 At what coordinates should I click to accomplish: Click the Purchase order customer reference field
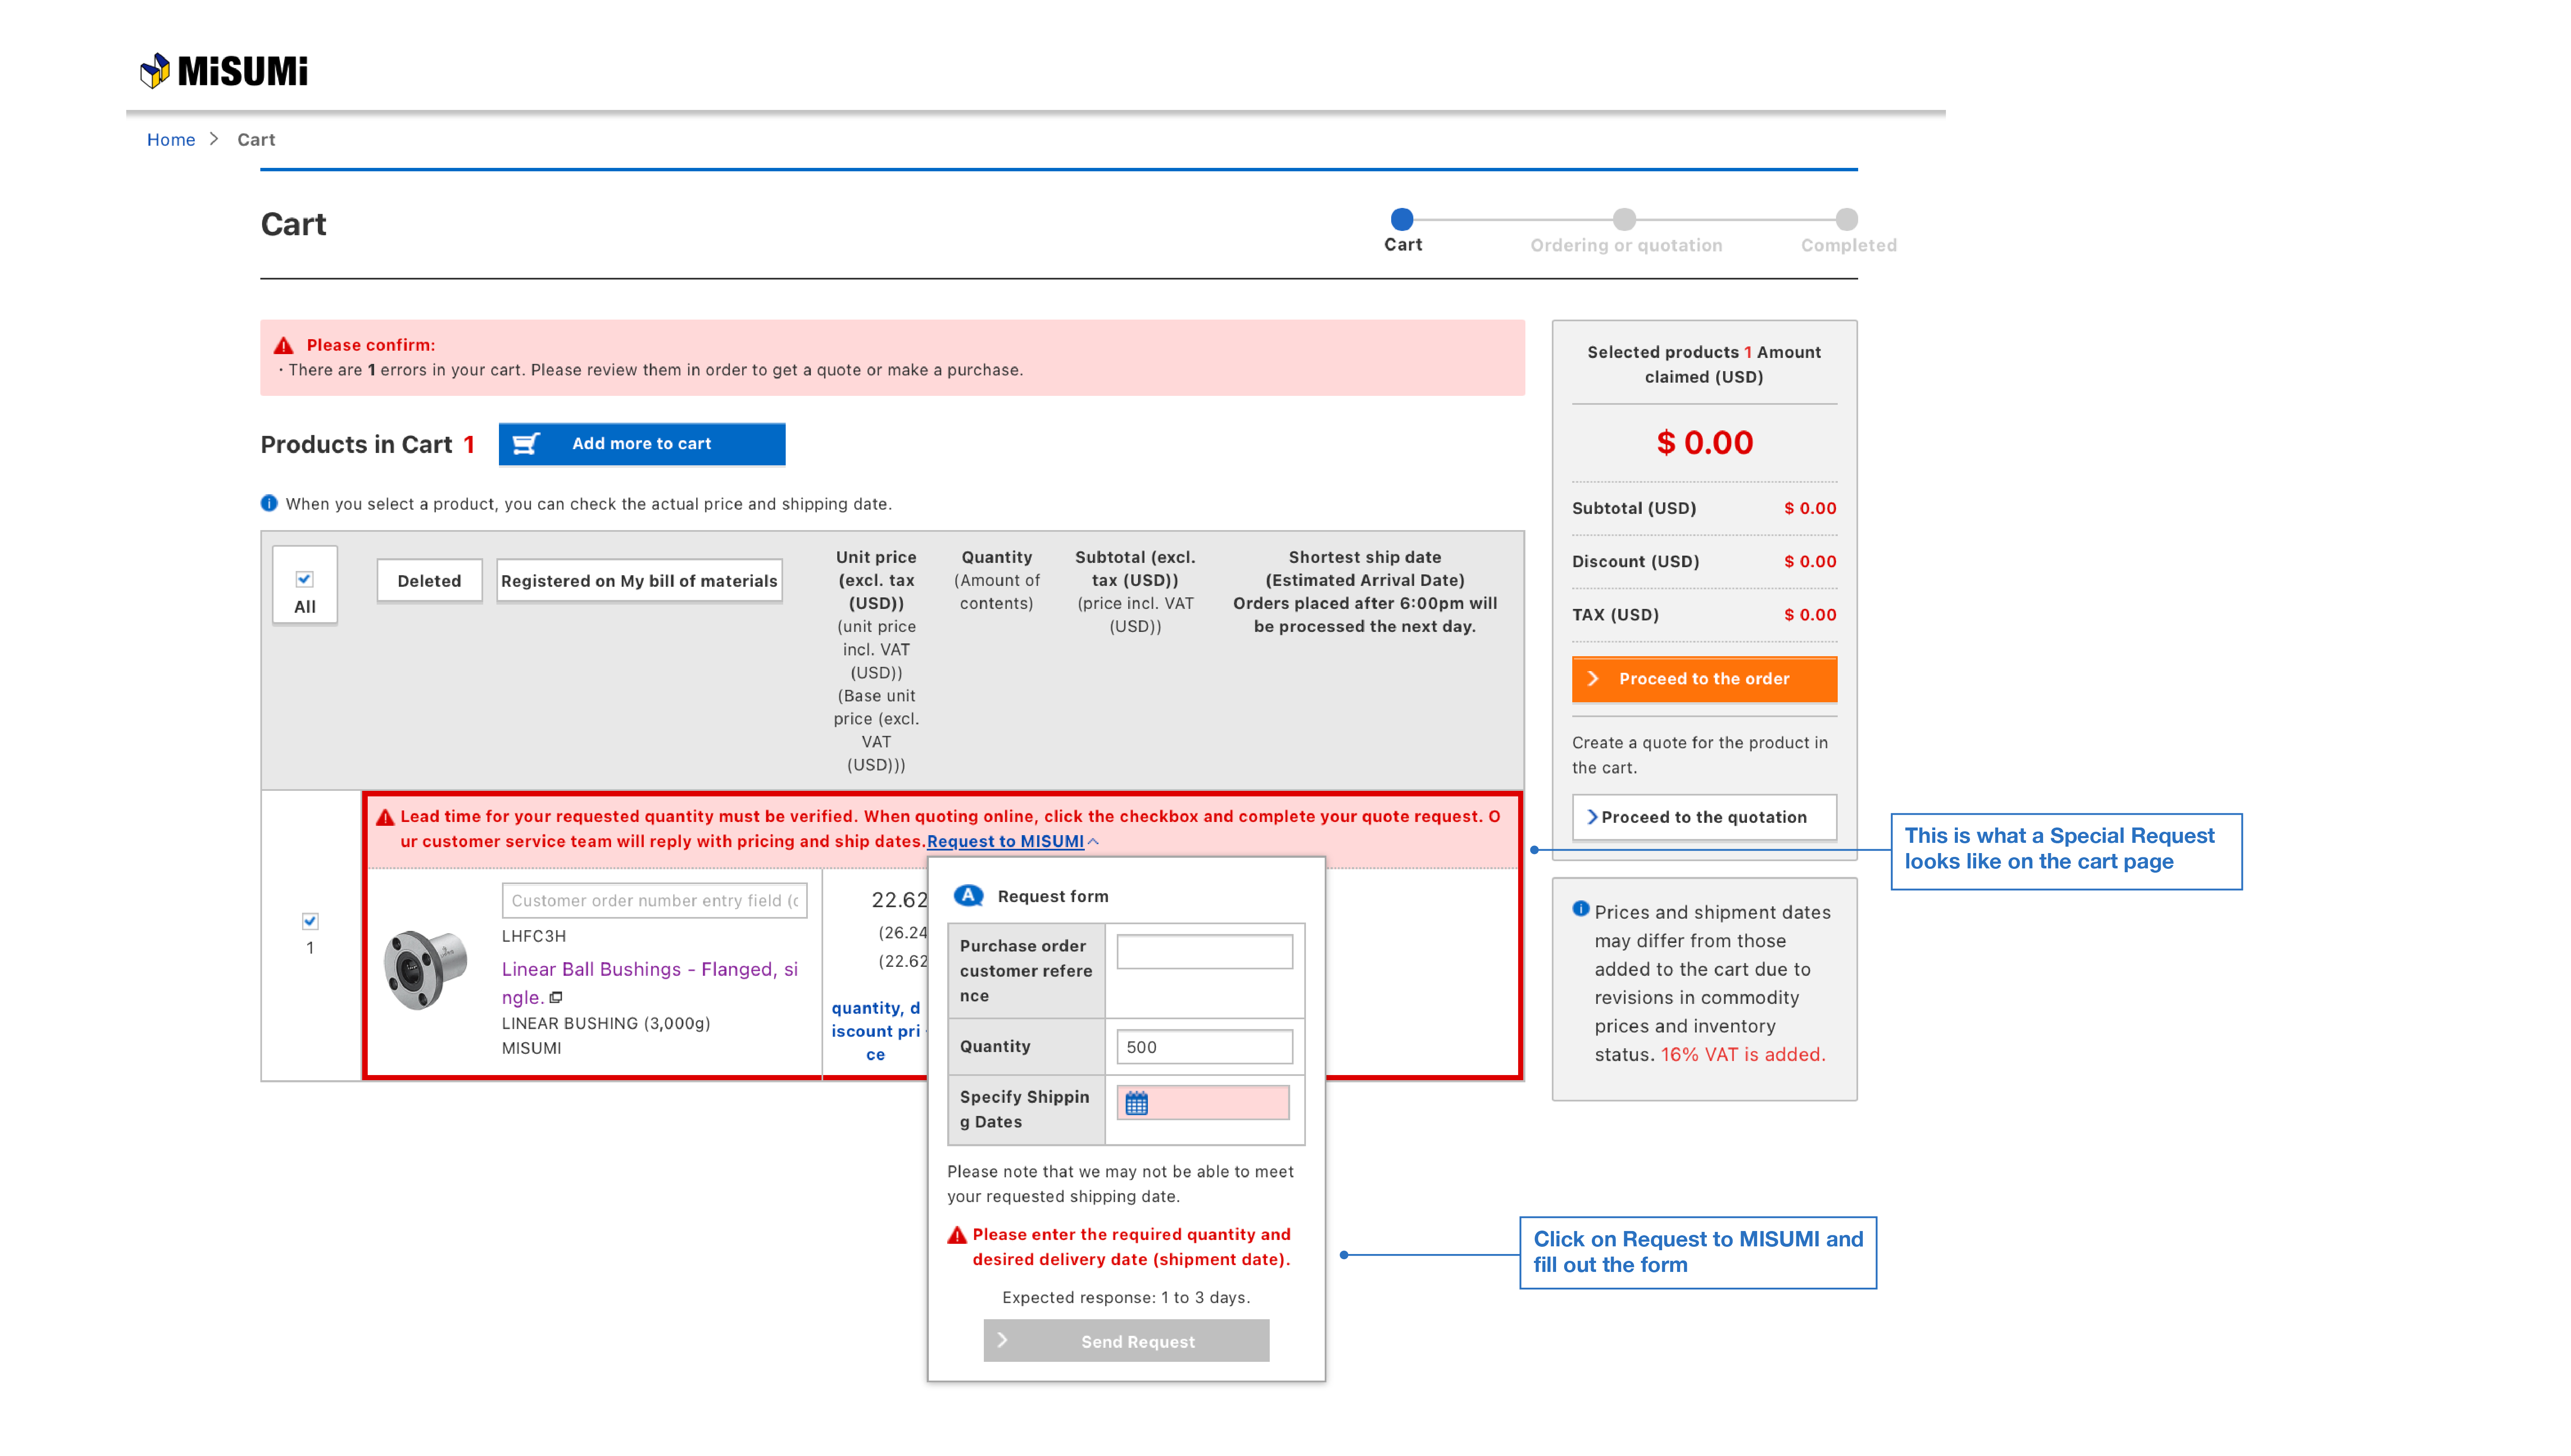tap(1204, 951)
